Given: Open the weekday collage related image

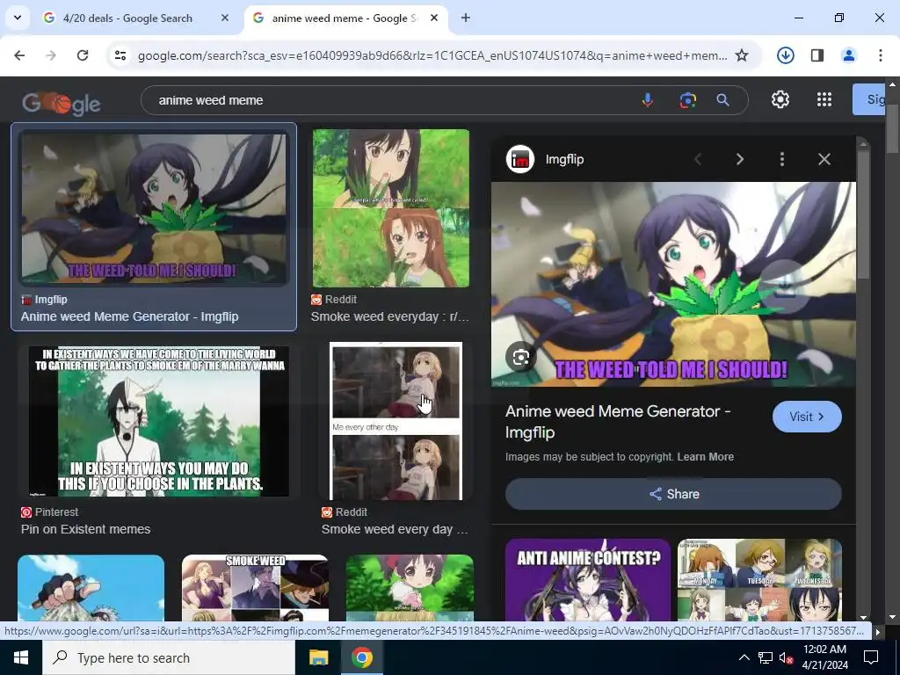Looking at the screenshot, I should [759, 580].
